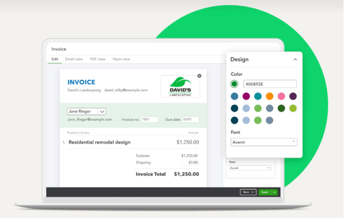Click the green Email button
Screen dimensions: 344x218
[265, 192]
